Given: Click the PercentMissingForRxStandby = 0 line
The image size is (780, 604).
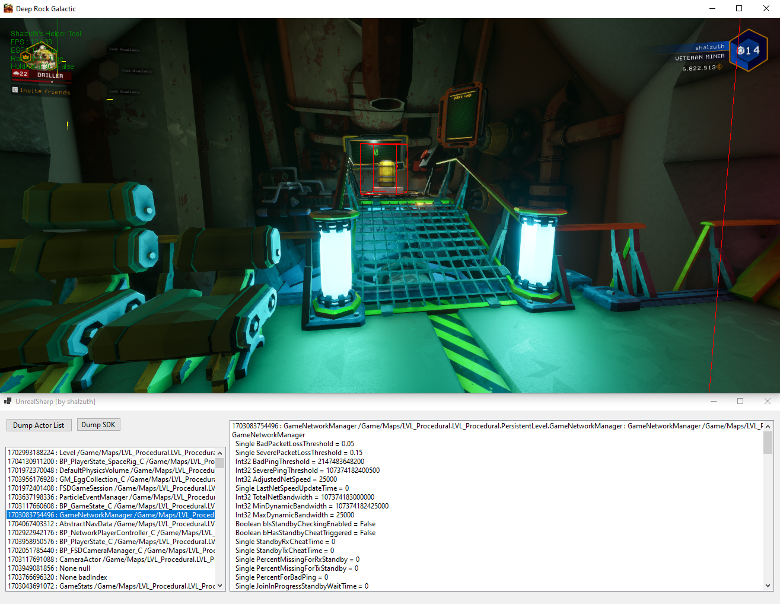Looking at the screenshot, I should coord(297,560).
